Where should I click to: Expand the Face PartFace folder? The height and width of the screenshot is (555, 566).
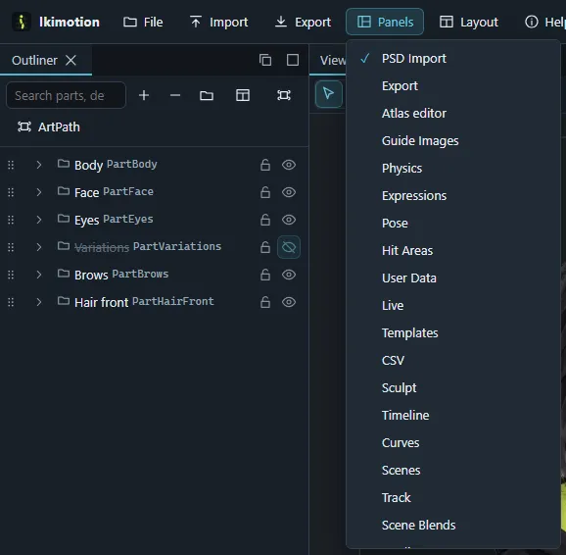tap(38, 192)
